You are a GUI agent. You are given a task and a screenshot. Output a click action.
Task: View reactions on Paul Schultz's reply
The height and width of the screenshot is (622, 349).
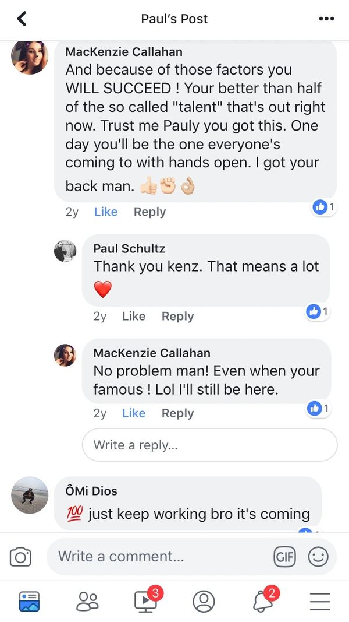[x=318, y=312]
